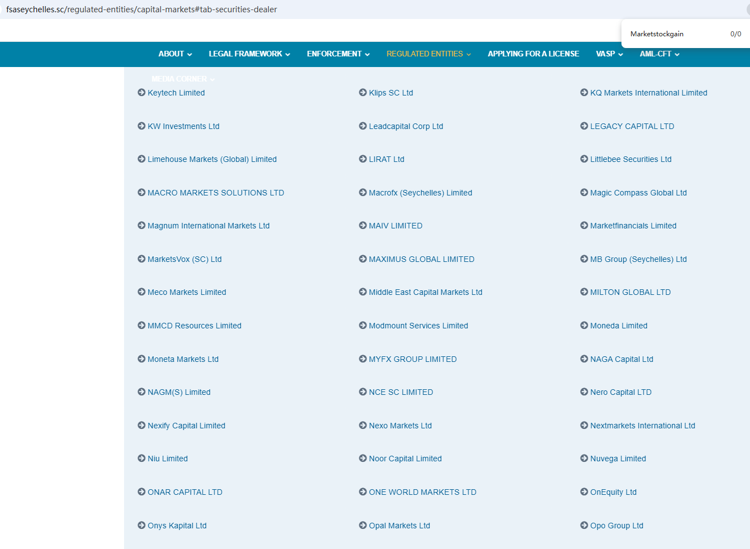750x549 pixels.
Task: Click the arrow icon beside KW Investments Ltd
Action: pos(141,126)
